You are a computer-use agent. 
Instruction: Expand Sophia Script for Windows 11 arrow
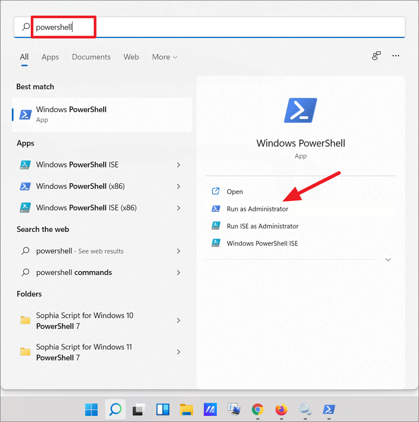pyautogui.click(x=178, y=351)
